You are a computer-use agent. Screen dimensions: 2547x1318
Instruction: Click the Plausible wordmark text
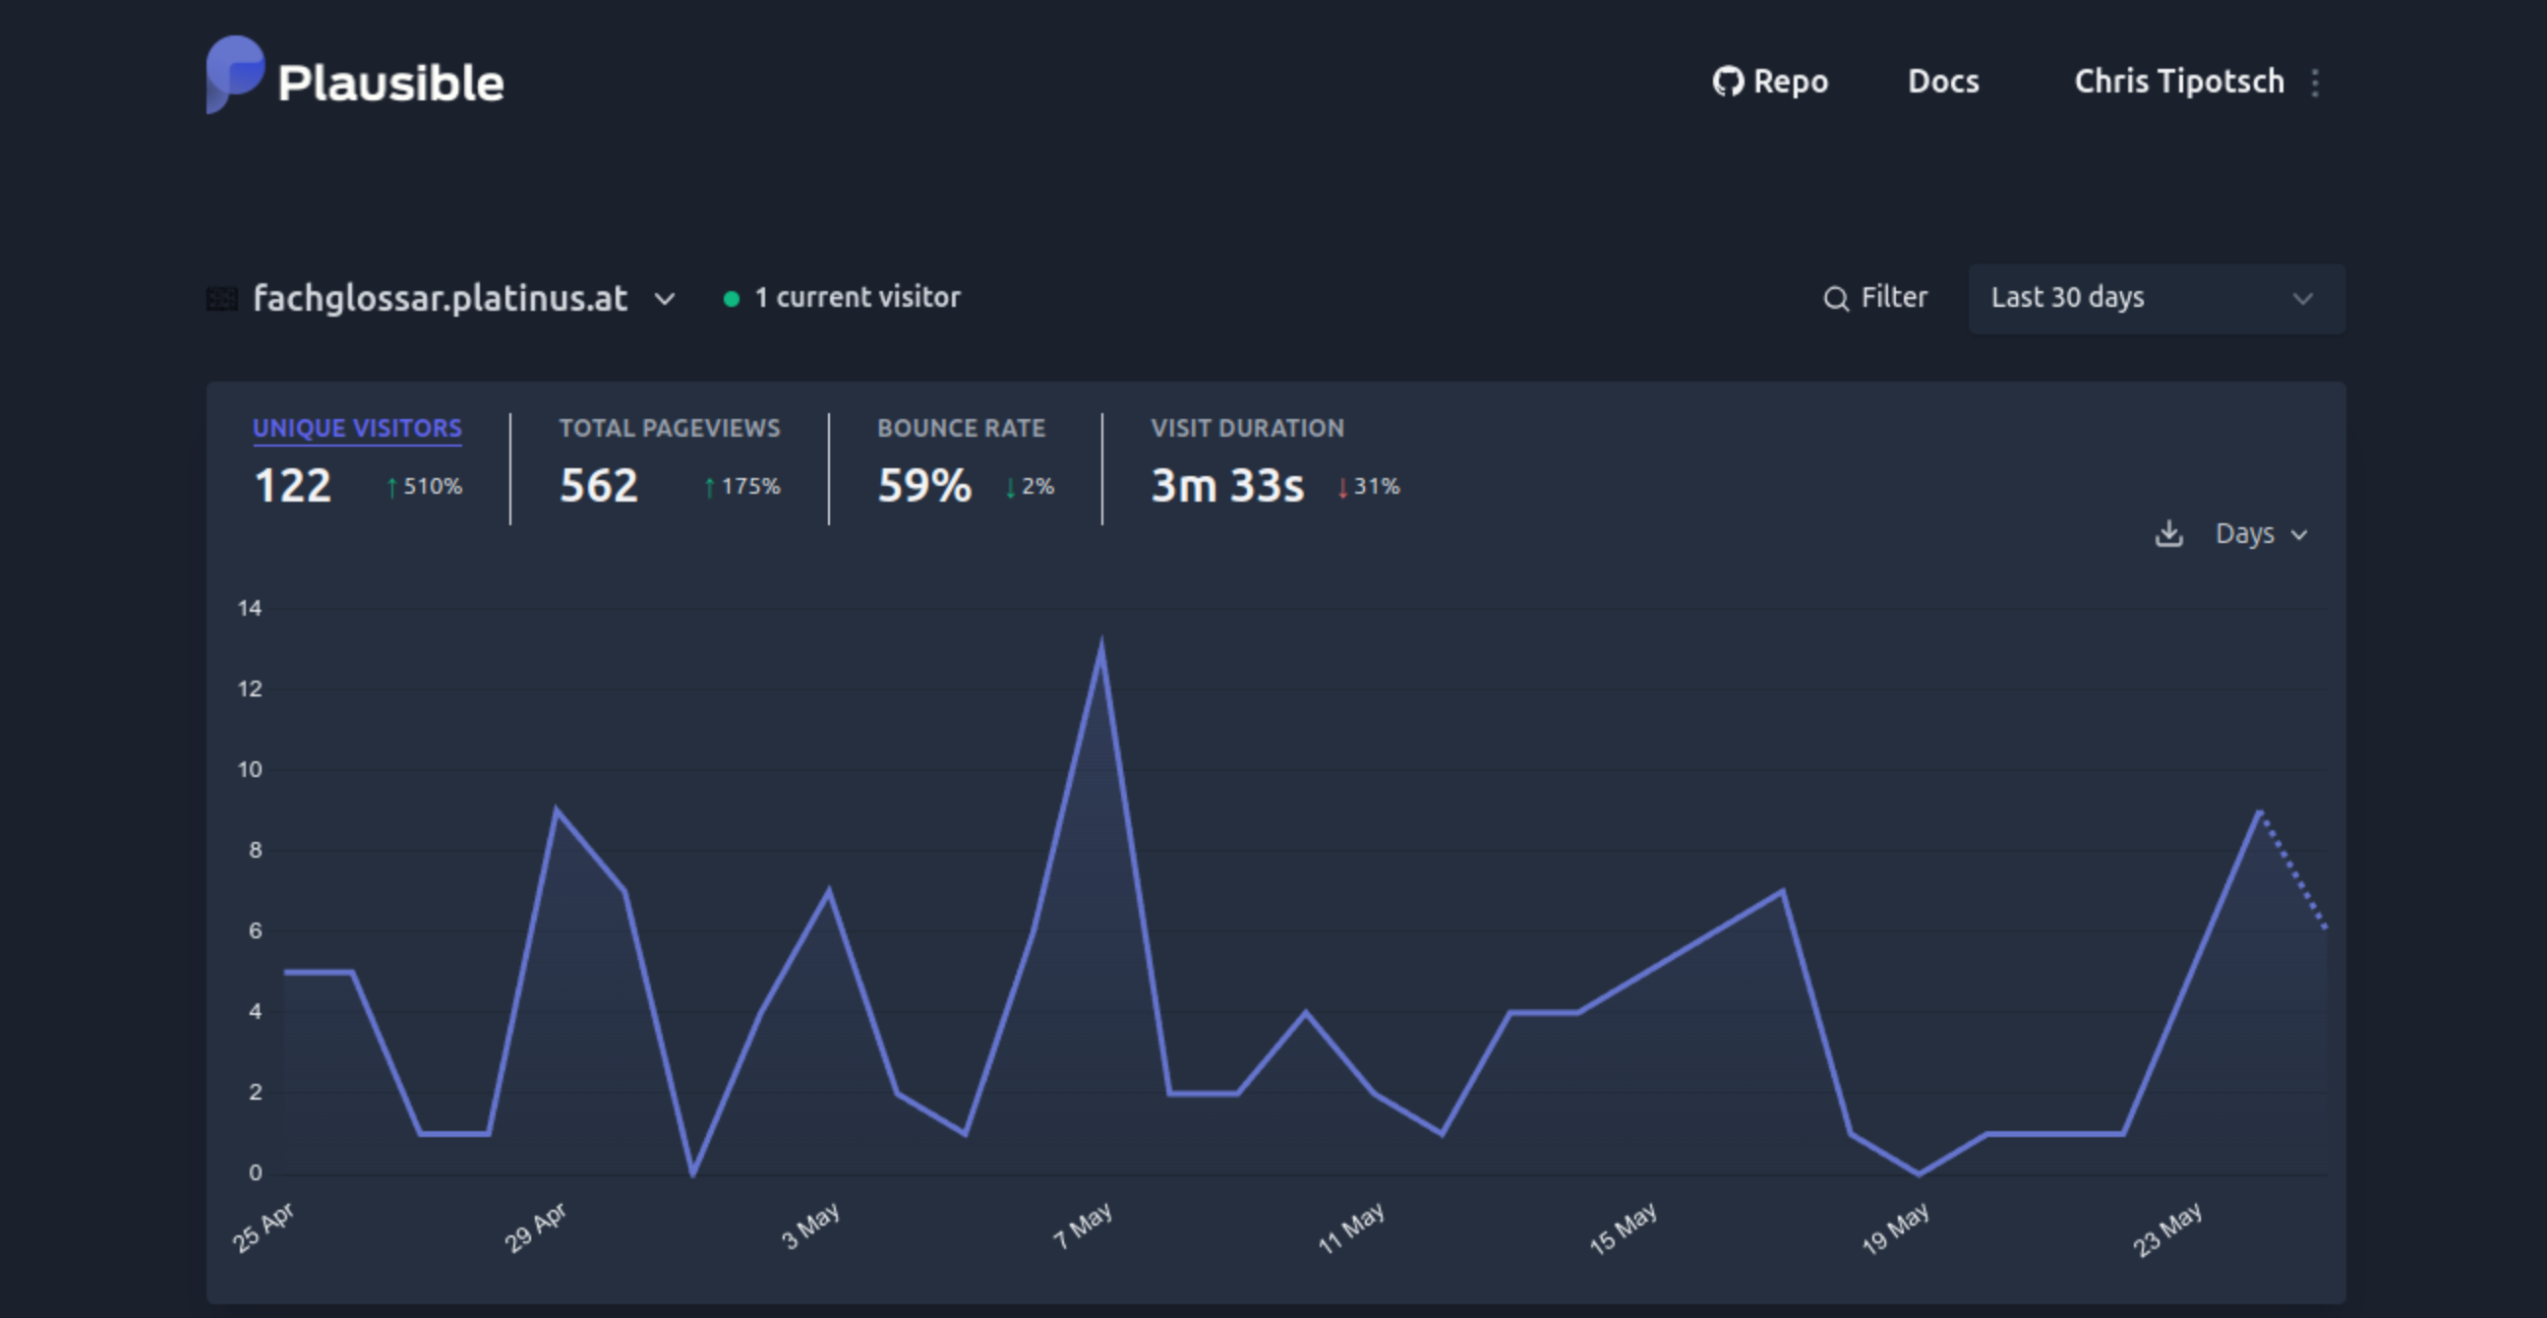click(x=390, y=83)
